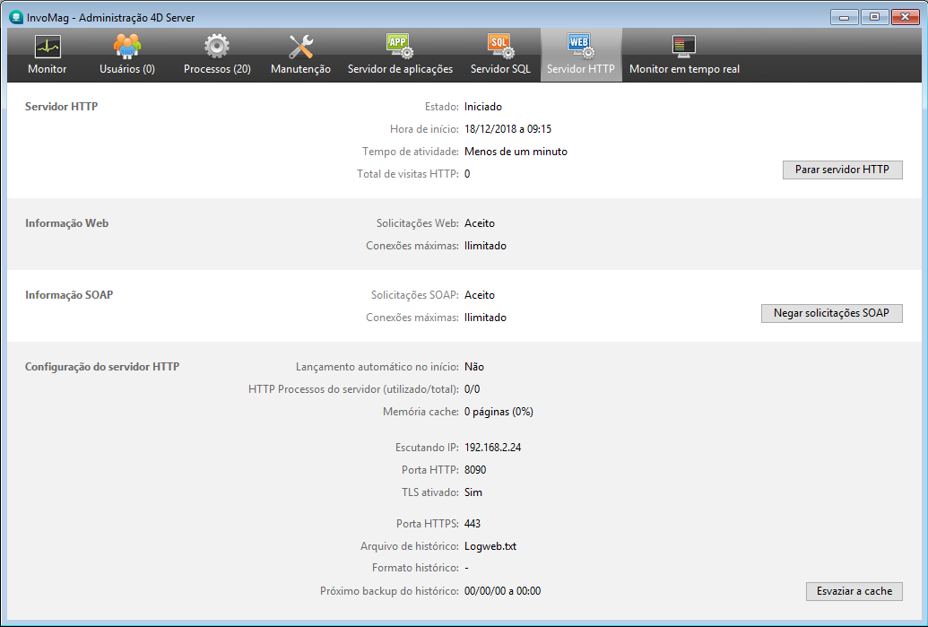The height and width of the screenshot is (627, 928).
Task: Switch to the Servidor SQL tab label
Action: click(x=500, y=69)
